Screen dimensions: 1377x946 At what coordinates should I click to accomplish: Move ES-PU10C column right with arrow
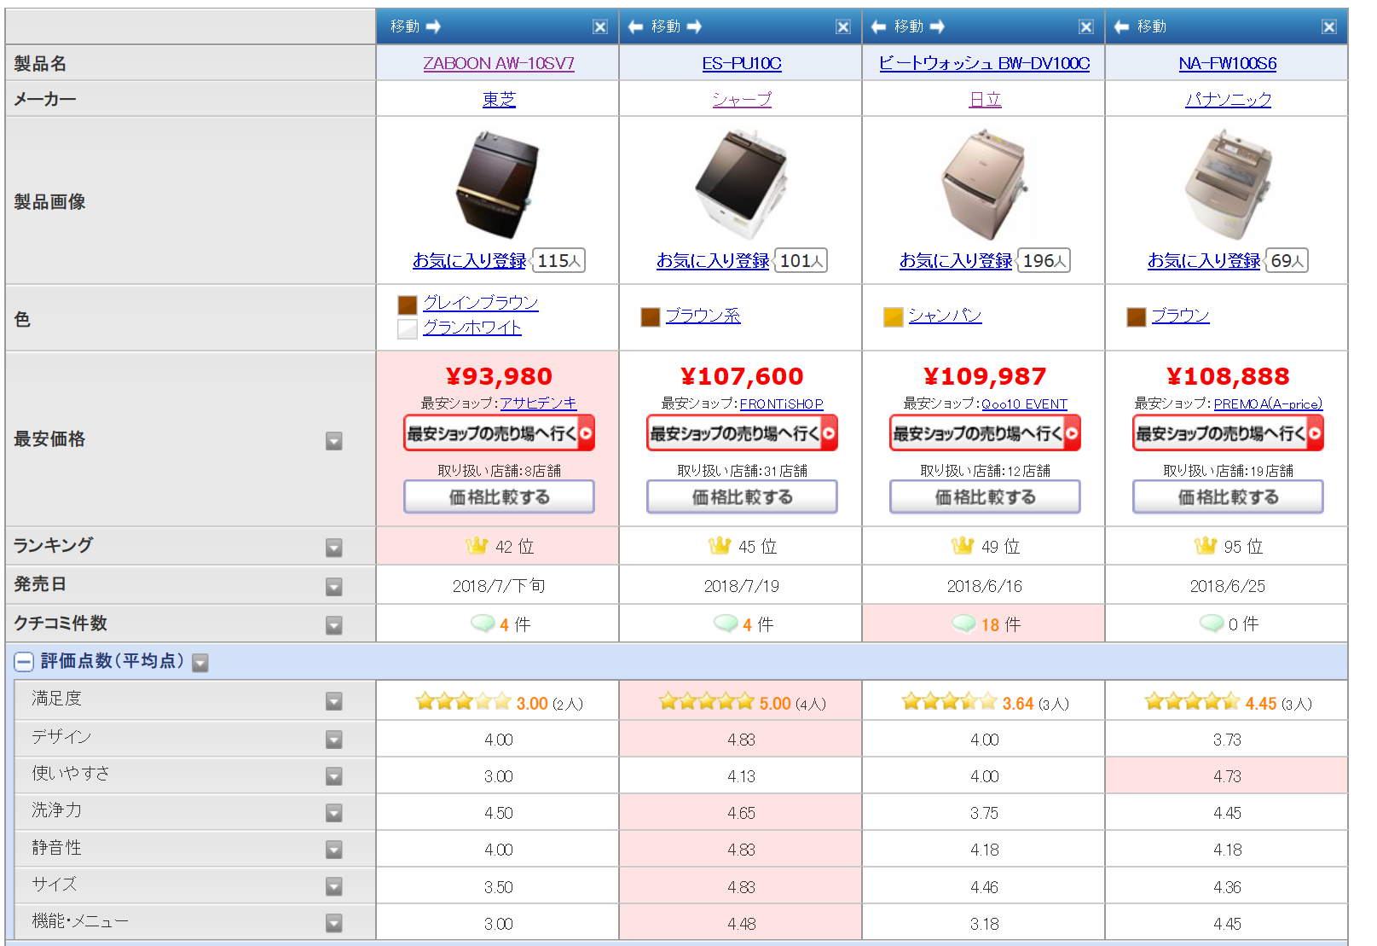(x=694, y=27)
